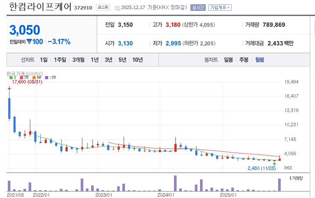Click the tall first blue candle of 2021/08
The height and width of the screenshot is (198, 315).
9,109
